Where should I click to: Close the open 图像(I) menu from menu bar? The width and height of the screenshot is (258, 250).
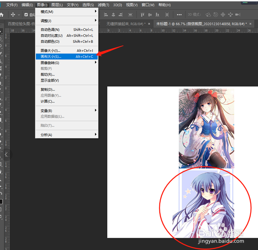point(42,5)
